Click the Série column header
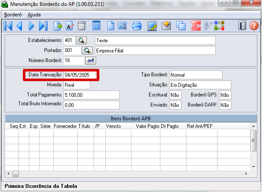Image resolution: width=262 pixels, height=192 pixels. (46, 126)
